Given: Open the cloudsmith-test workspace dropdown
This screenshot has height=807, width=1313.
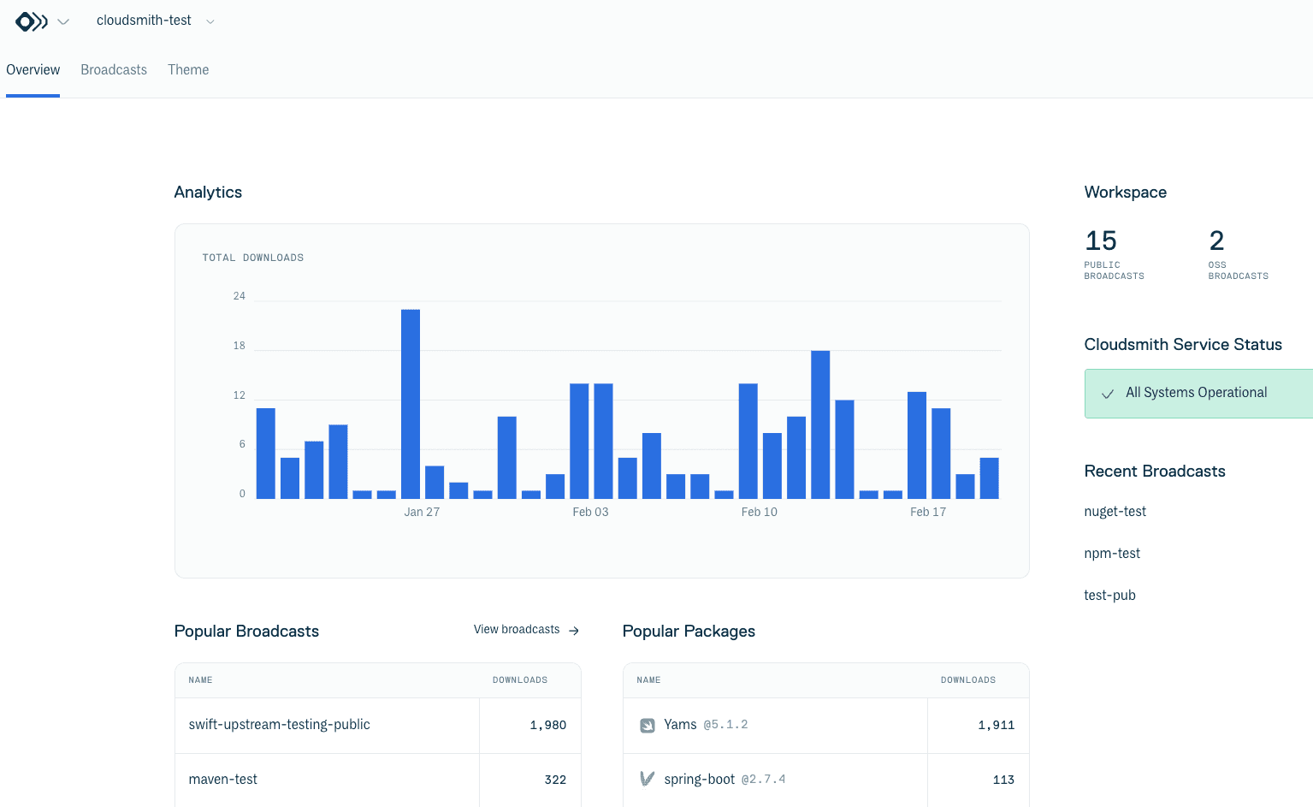Looking at the screenshot, I should pyautogui.click(x=155, y=21).
